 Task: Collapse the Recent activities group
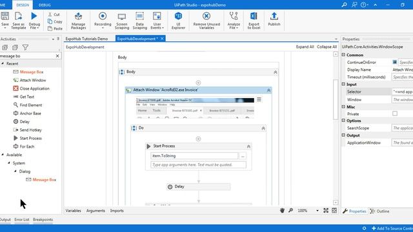click(3, 63)
